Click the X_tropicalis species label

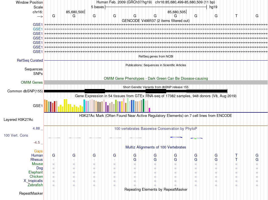[x=33, y=181]
